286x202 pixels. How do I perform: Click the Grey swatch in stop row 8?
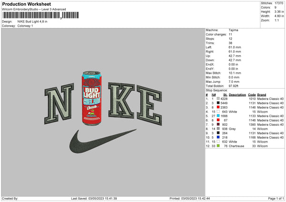(x=218, y=129)
